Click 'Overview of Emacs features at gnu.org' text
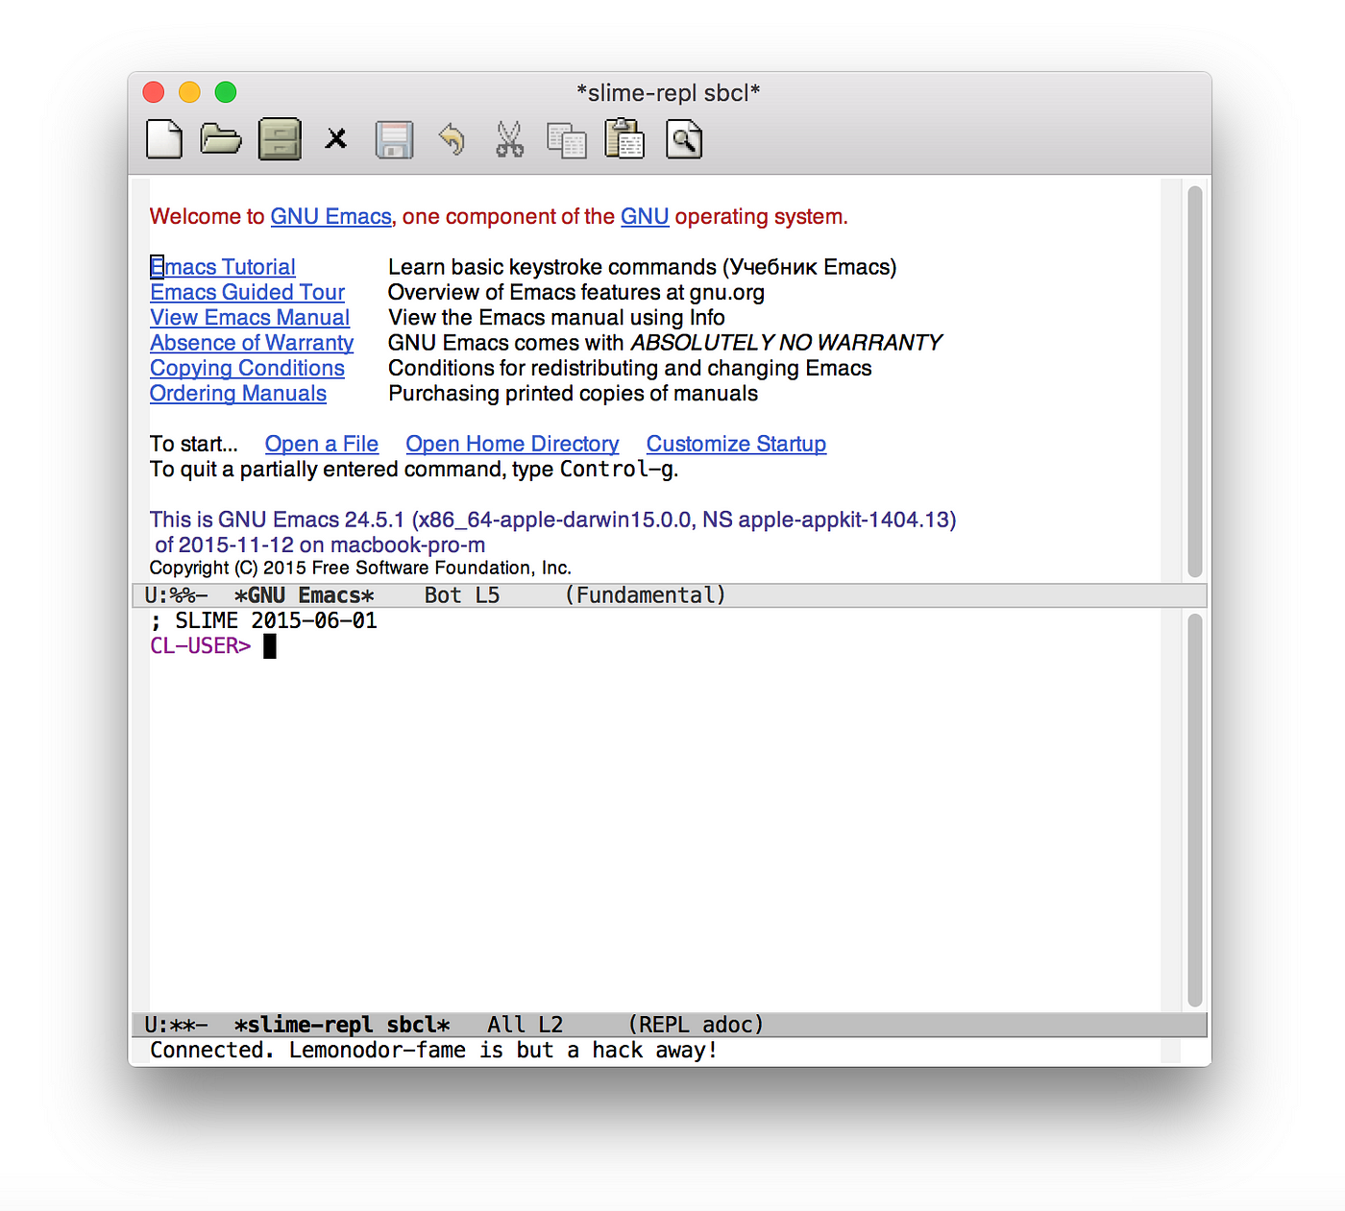 coord(576,292)
